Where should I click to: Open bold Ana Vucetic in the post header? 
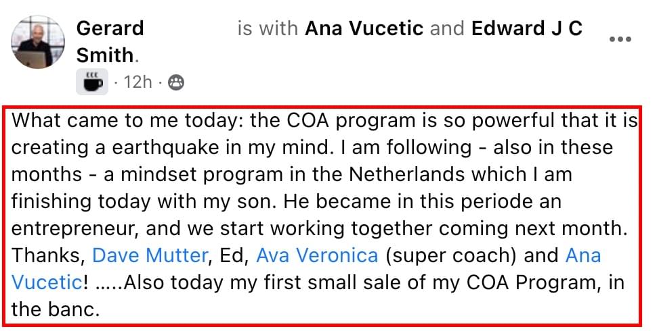[364, 28]
